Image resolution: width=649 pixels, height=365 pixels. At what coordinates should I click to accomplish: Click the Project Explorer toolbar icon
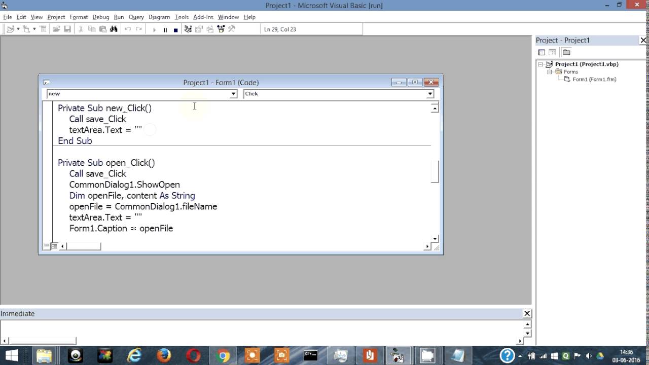click(x=188, y=29)
